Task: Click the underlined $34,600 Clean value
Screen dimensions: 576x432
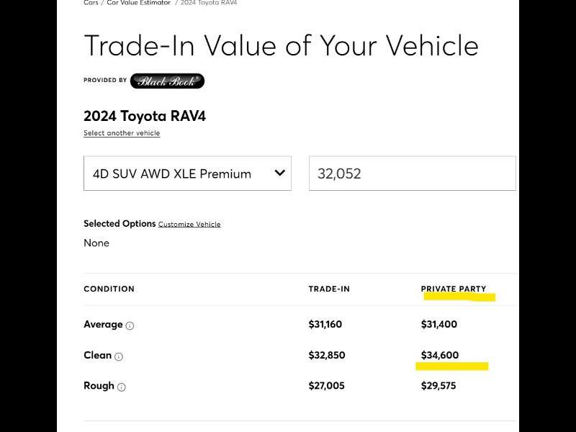Action: point(440,355)
